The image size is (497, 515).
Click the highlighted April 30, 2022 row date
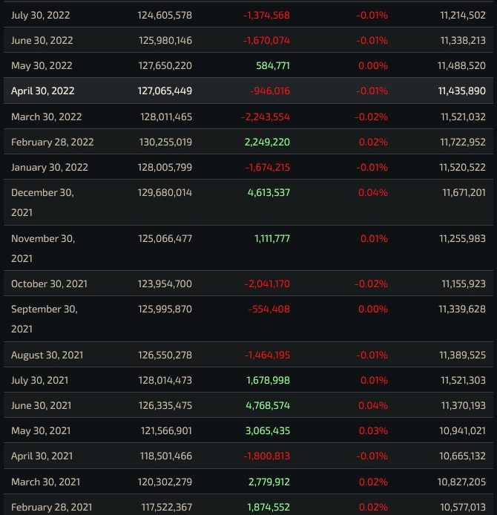[43, 91]
